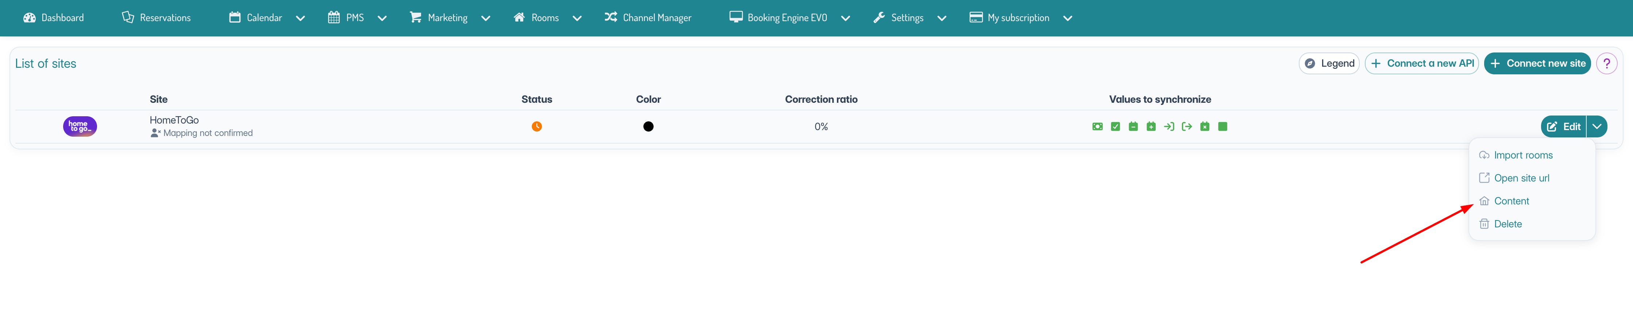
Task: Click the black color swatch for HomeToGo
Action: point(648,126)
